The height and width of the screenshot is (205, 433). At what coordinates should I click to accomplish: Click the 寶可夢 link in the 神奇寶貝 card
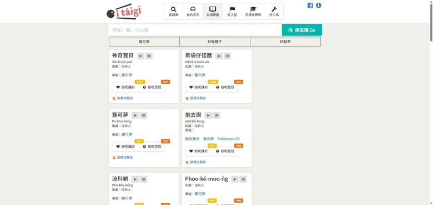[x=127, y=75]
